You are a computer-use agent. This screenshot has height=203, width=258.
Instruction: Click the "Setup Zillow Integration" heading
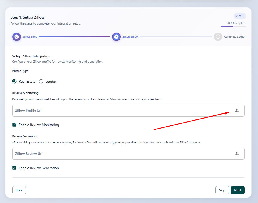pos(31,56)
